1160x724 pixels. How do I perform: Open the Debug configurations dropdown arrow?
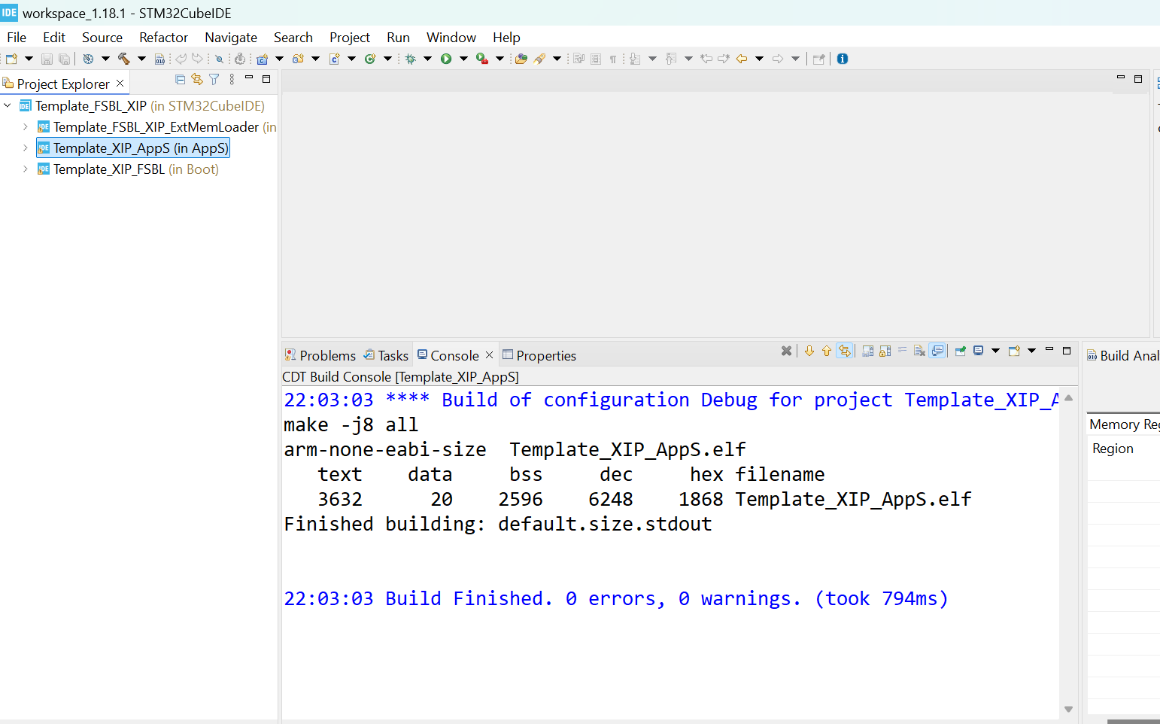428,59
